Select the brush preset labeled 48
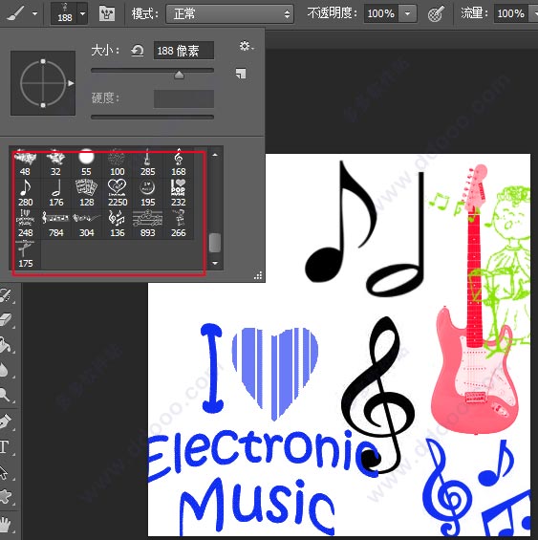Screen dimensions: 538x540 click(25, 162)
